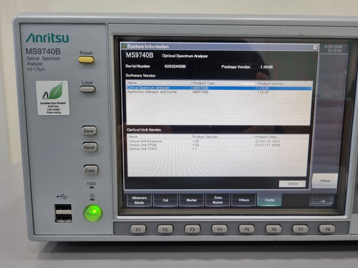Select Application Manager and Config row
This screenshot has height=268, width=358.
[219, 92]
